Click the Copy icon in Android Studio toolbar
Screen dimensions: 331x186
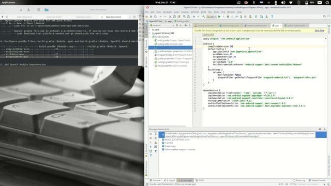point(175,17)
